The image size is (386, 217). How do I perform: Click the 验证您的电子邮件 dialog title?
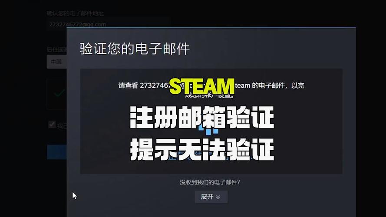click(x=135, y=49)
